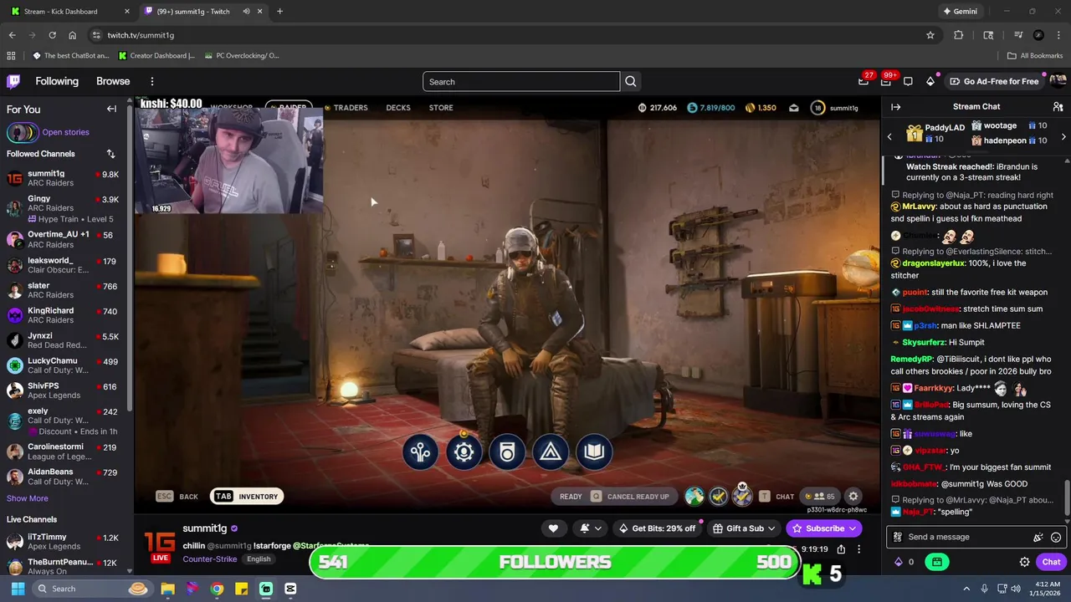The height and width of the screenshot is (602, 1071).
Task: Open the chat community users list
Action: 1058,107
